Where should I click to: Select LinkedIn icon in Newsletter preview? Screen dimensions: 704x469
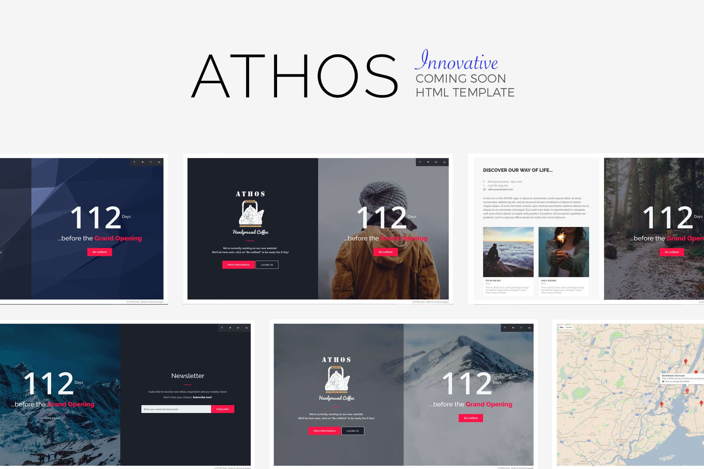coord(247,328)
